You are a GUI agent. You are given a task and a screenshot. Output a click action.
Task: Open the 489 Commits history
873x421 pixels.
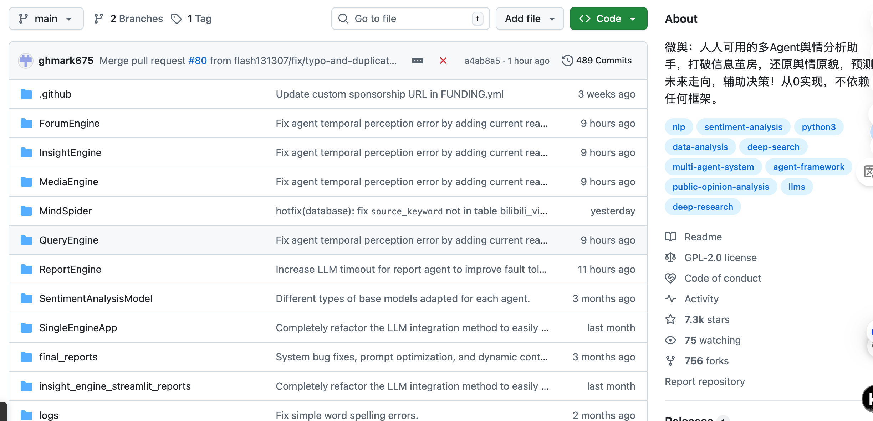[597, 61]
